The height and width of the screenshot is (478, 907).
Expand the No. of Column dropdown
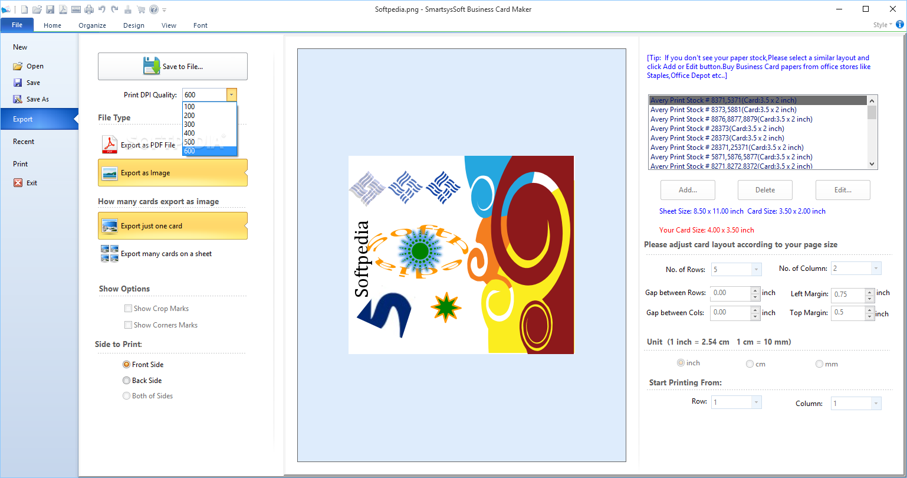876,269
